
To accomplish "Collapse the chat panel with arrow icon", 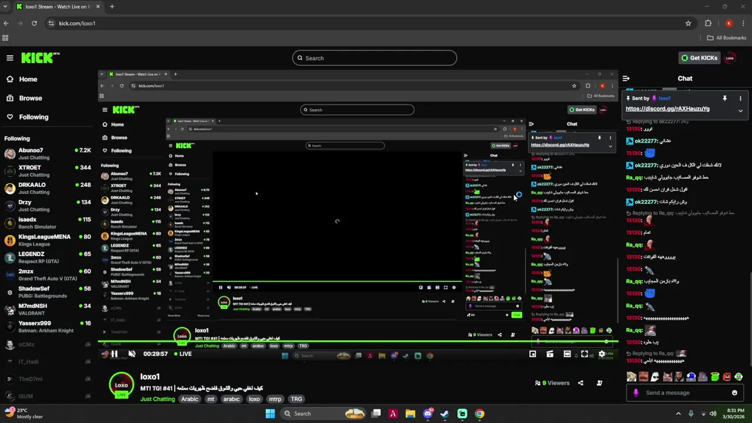I will pos(626,78).
